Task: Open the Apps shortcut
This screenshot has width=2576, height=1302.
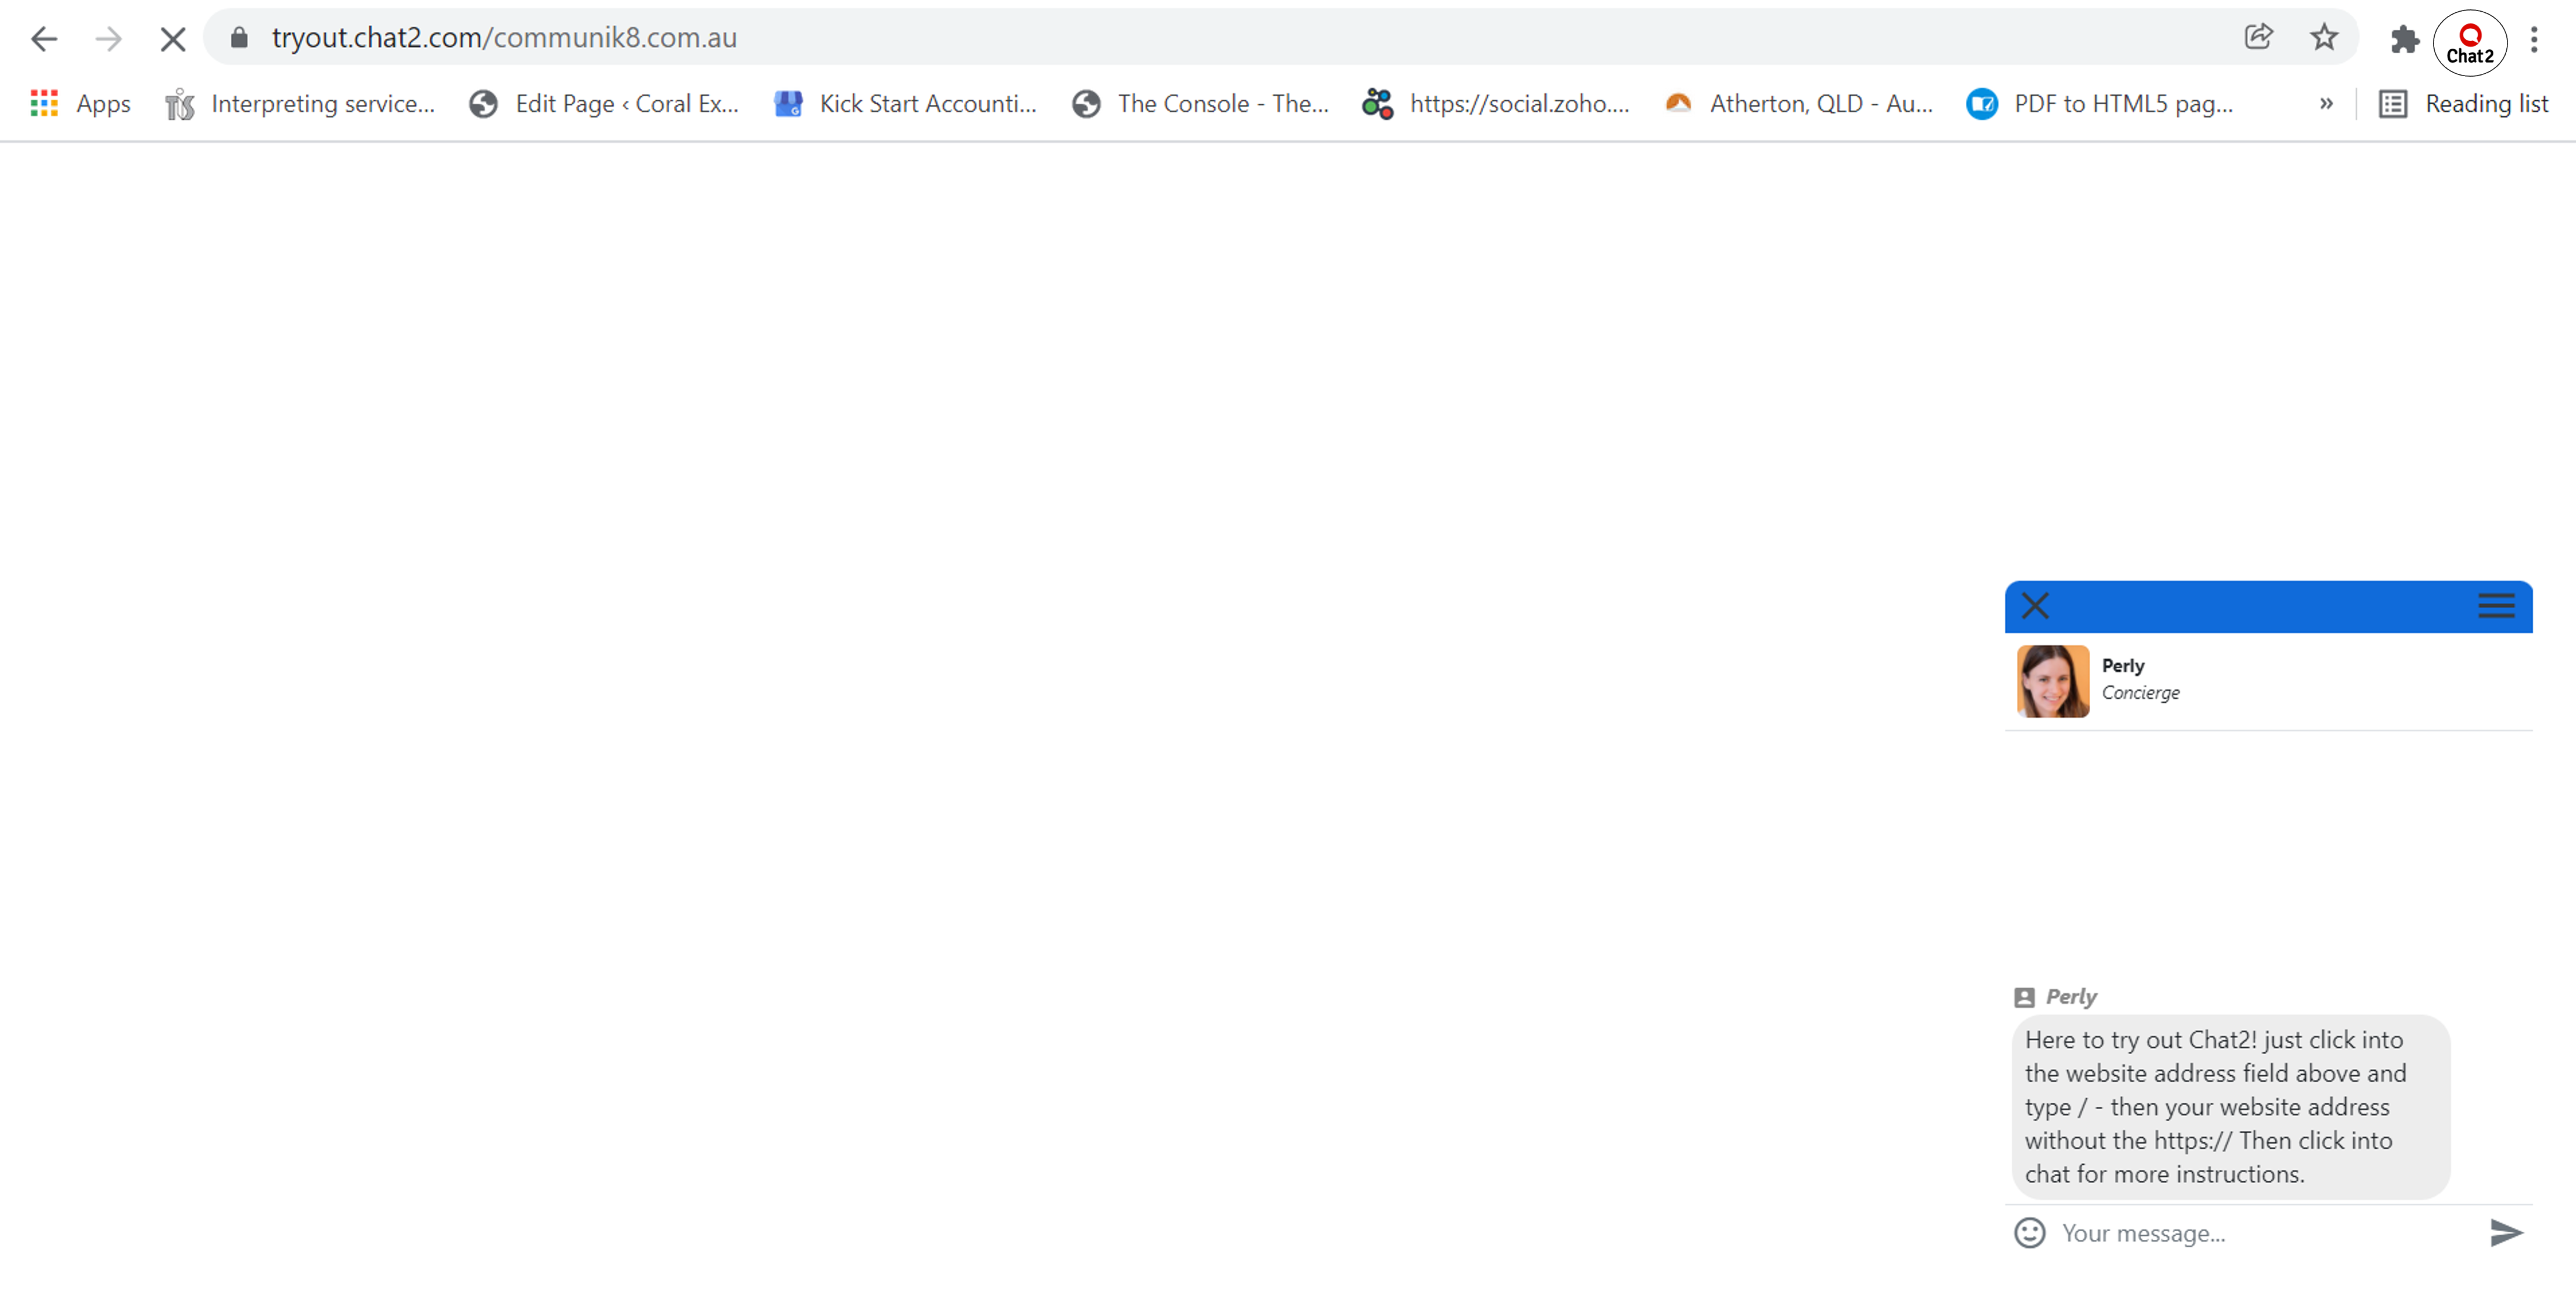Action: click(x=80, y=103)
